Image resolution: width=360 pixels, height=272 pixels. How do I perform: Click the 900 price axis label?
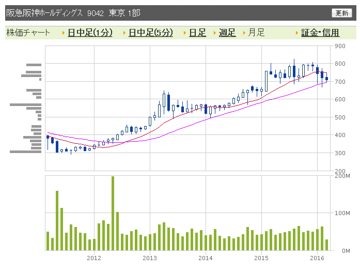click(x=340, y=46)
